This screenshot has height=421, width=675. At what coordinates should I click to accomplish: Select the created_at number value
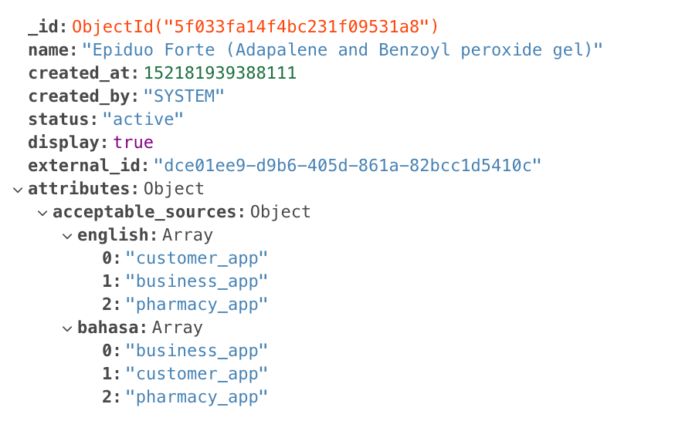point(220,73)
